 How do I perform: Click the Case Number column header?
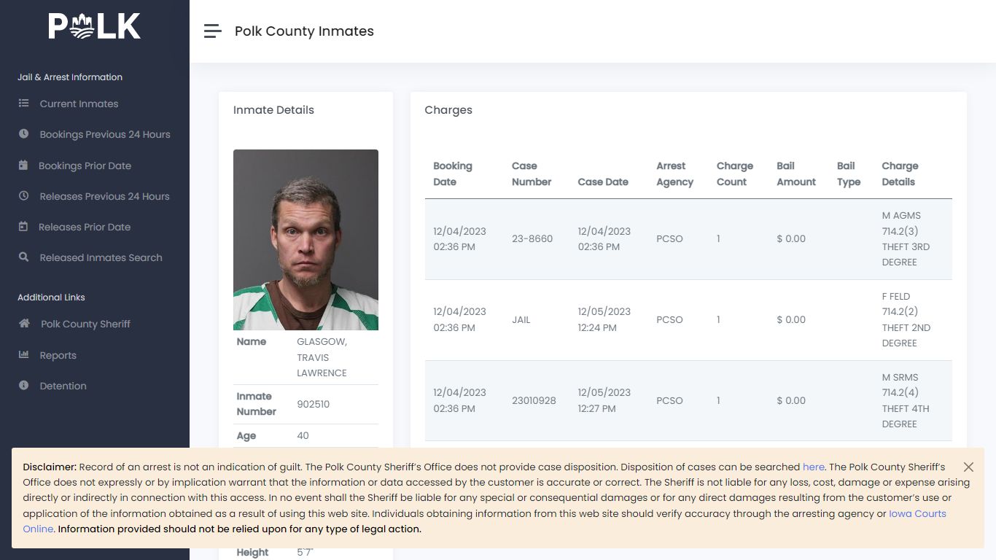(532, 174)
